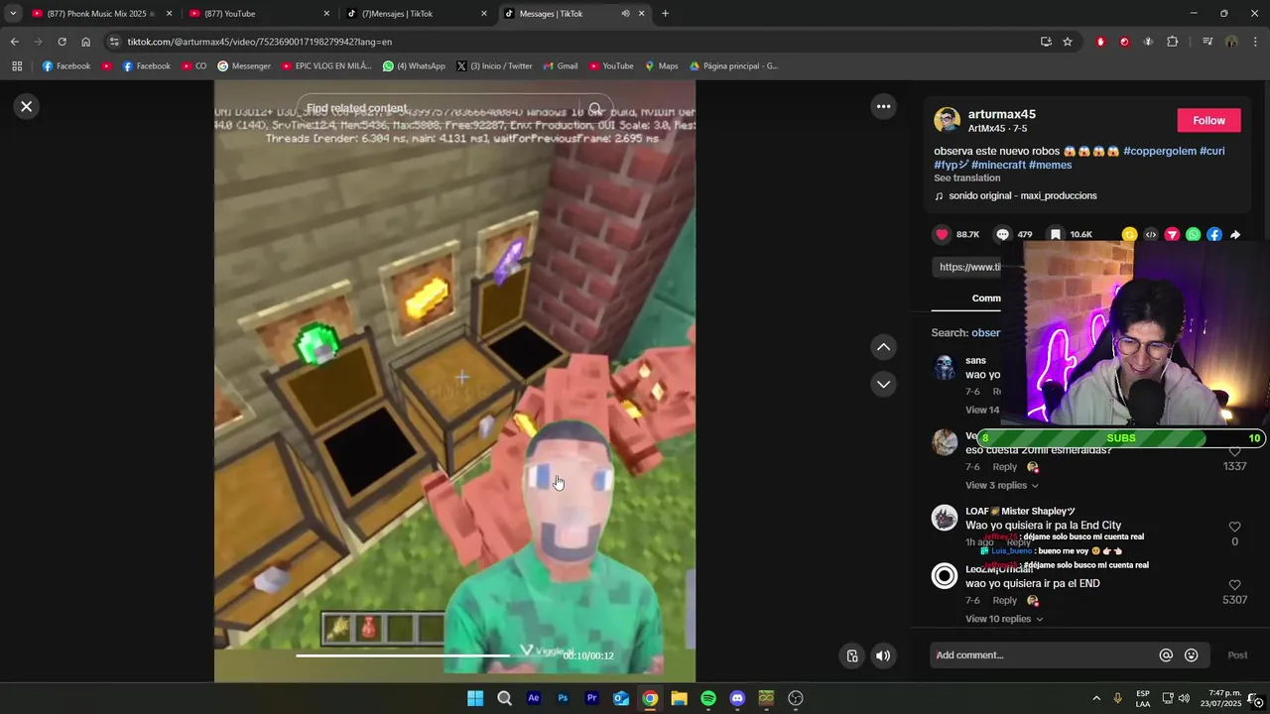Reload the page
The width and height of the screenshot is (1270, 714).
tap(62, 42)
